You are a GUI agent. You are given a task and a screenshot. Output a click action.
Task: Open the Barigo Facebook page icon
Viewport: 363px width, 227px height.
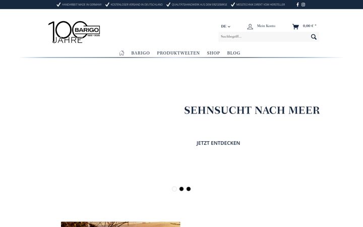[297, 5]
